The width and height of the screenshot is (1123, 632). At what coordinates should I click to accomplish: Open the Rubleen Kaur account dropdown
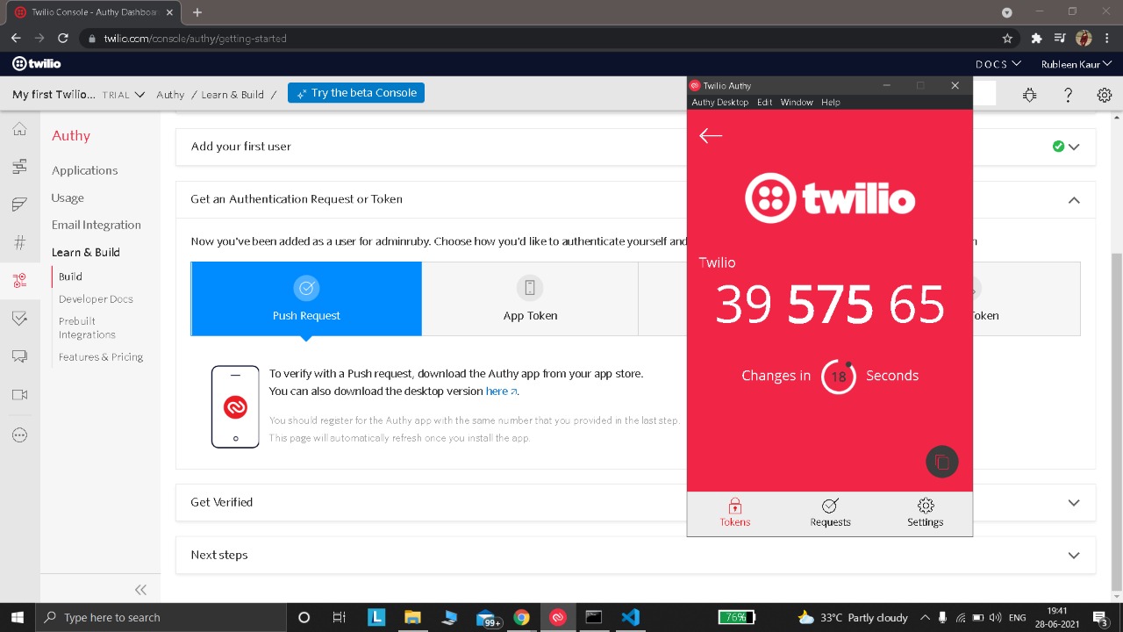click(1077, 64)
